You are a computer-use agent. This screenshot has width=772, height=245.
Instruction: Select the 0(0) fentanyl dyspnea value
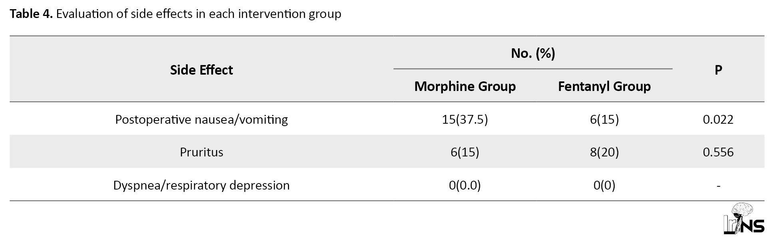604,185
